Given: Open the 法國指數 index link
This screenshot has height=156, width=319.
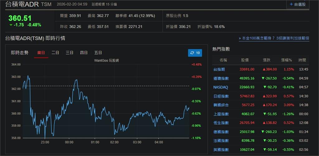Looking at the screenshot, I should click(x=221, y=141).
